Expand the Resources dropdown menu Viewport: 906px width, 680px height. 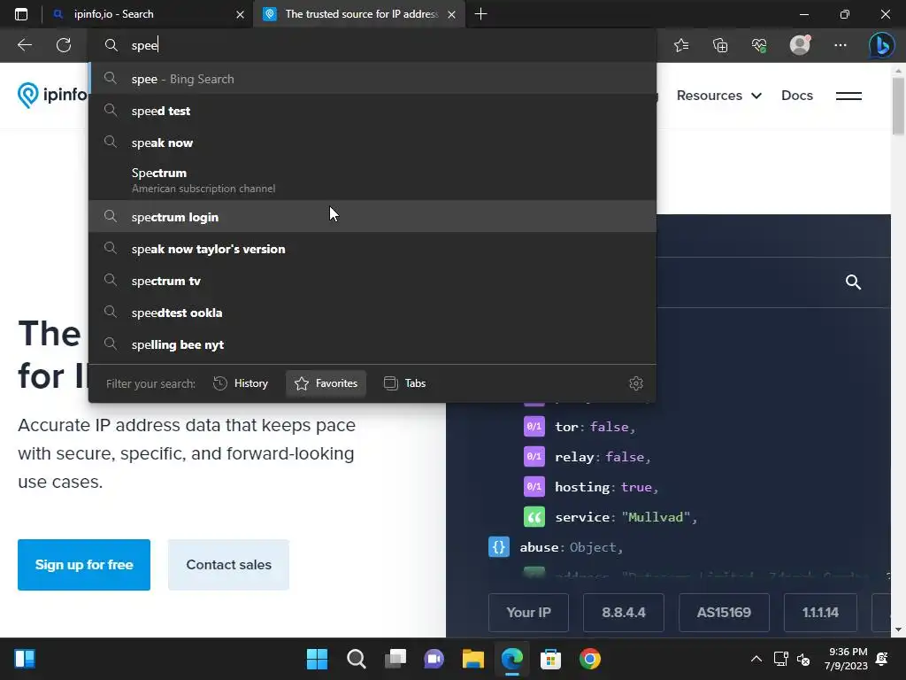[x=719, y=96]
